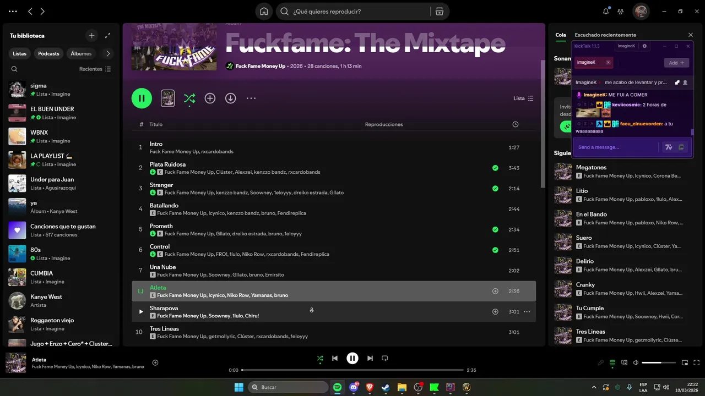This screenshot has height=396, width=705.
Task: Open the Recientes sort dropdown
Action: point(95,69)
